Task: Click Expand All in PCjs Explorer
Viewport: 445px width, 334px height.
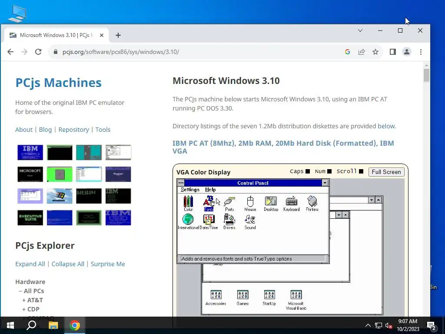Action: tap(30, 264)
